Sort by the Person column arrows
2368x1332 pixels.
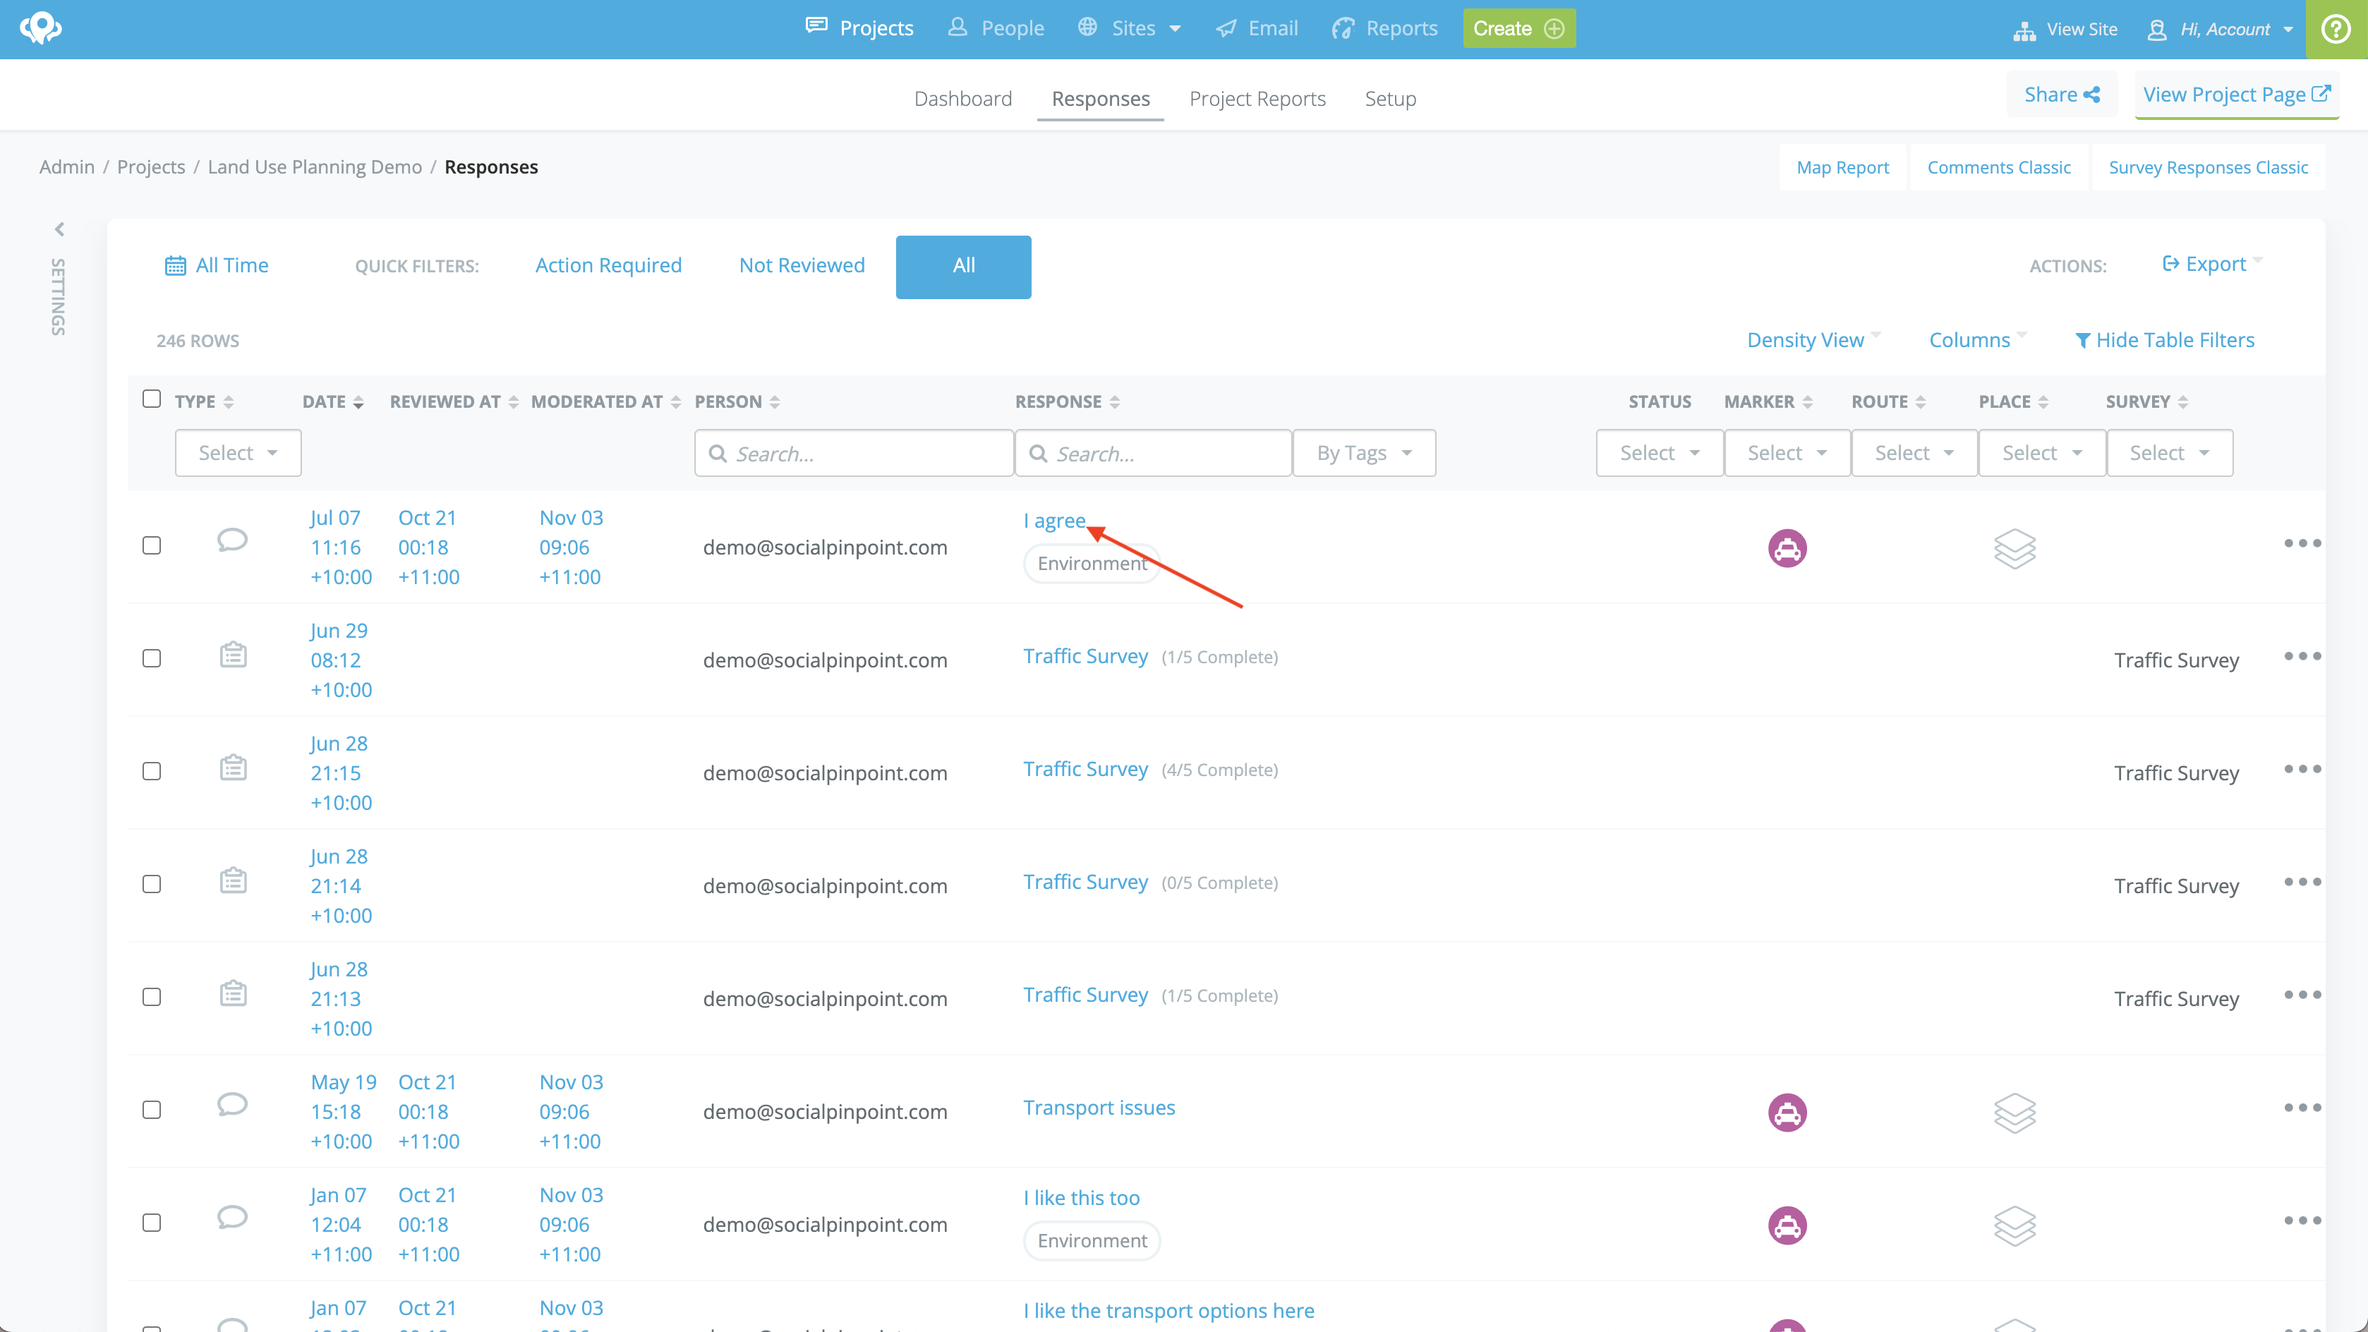click(775, 403)
